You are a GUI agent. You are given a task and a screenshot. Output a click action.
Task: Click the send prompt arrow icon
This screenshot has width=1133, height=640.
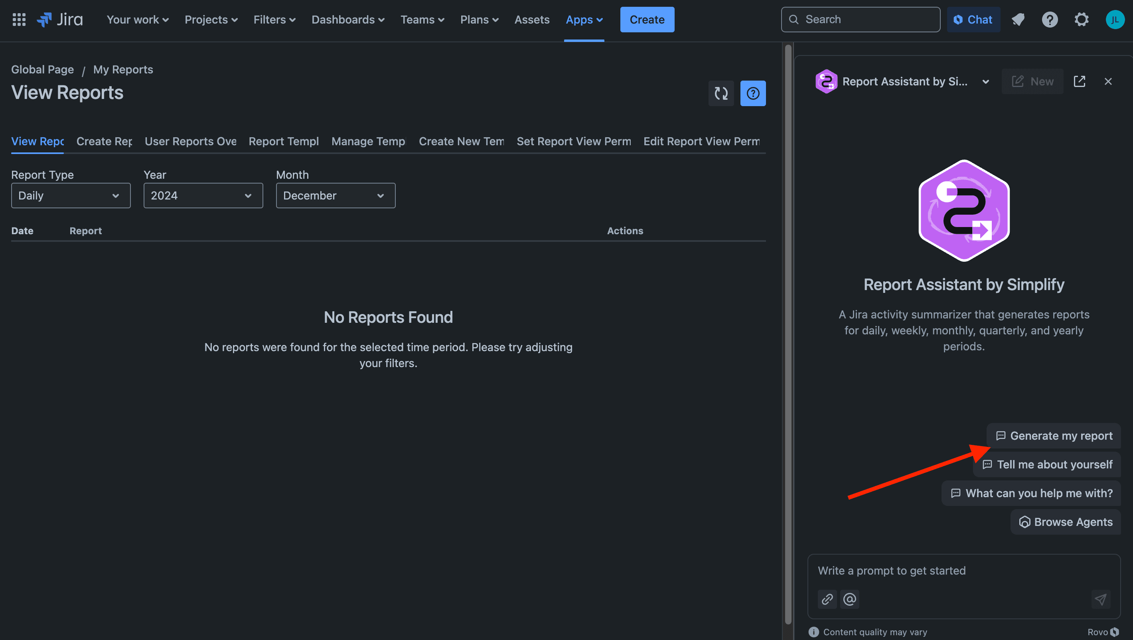point(1100,599)
